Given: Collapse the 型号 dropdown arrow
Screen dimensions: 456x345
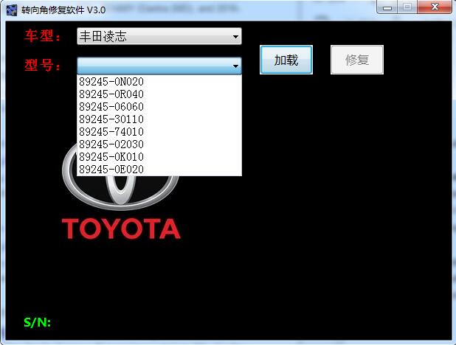Looking at the screenshot, I should point(235,66).
